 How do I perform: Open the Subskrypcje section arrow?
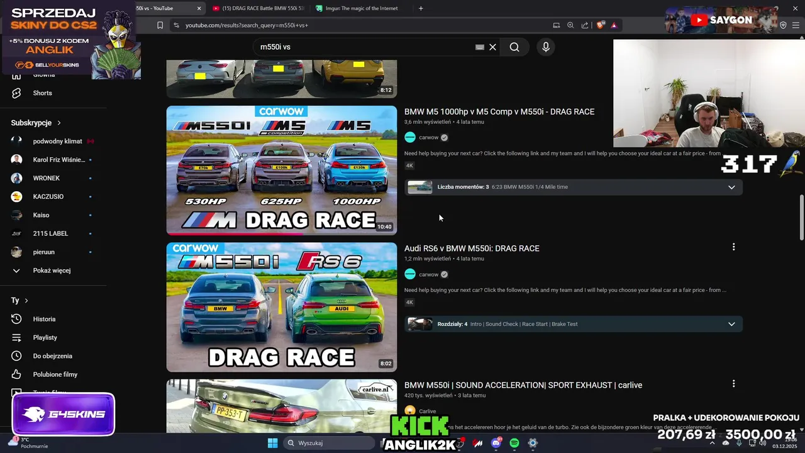pos(59,123)
